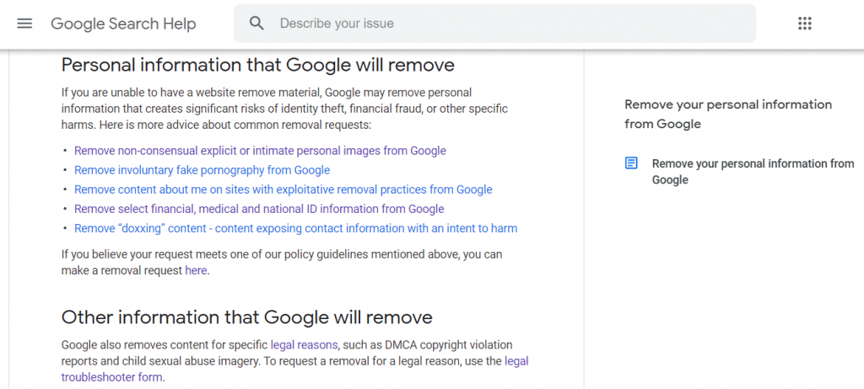Click the document icon beside sidebar article

[631, 163]
